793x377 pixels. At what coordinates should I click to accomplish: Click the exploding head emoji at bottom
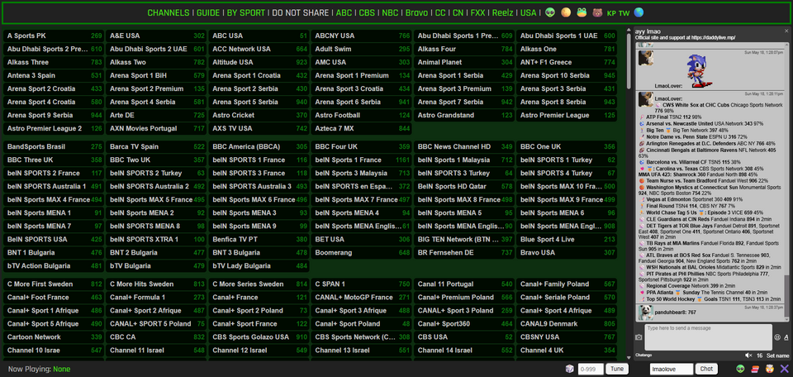(x=770, y=369)
